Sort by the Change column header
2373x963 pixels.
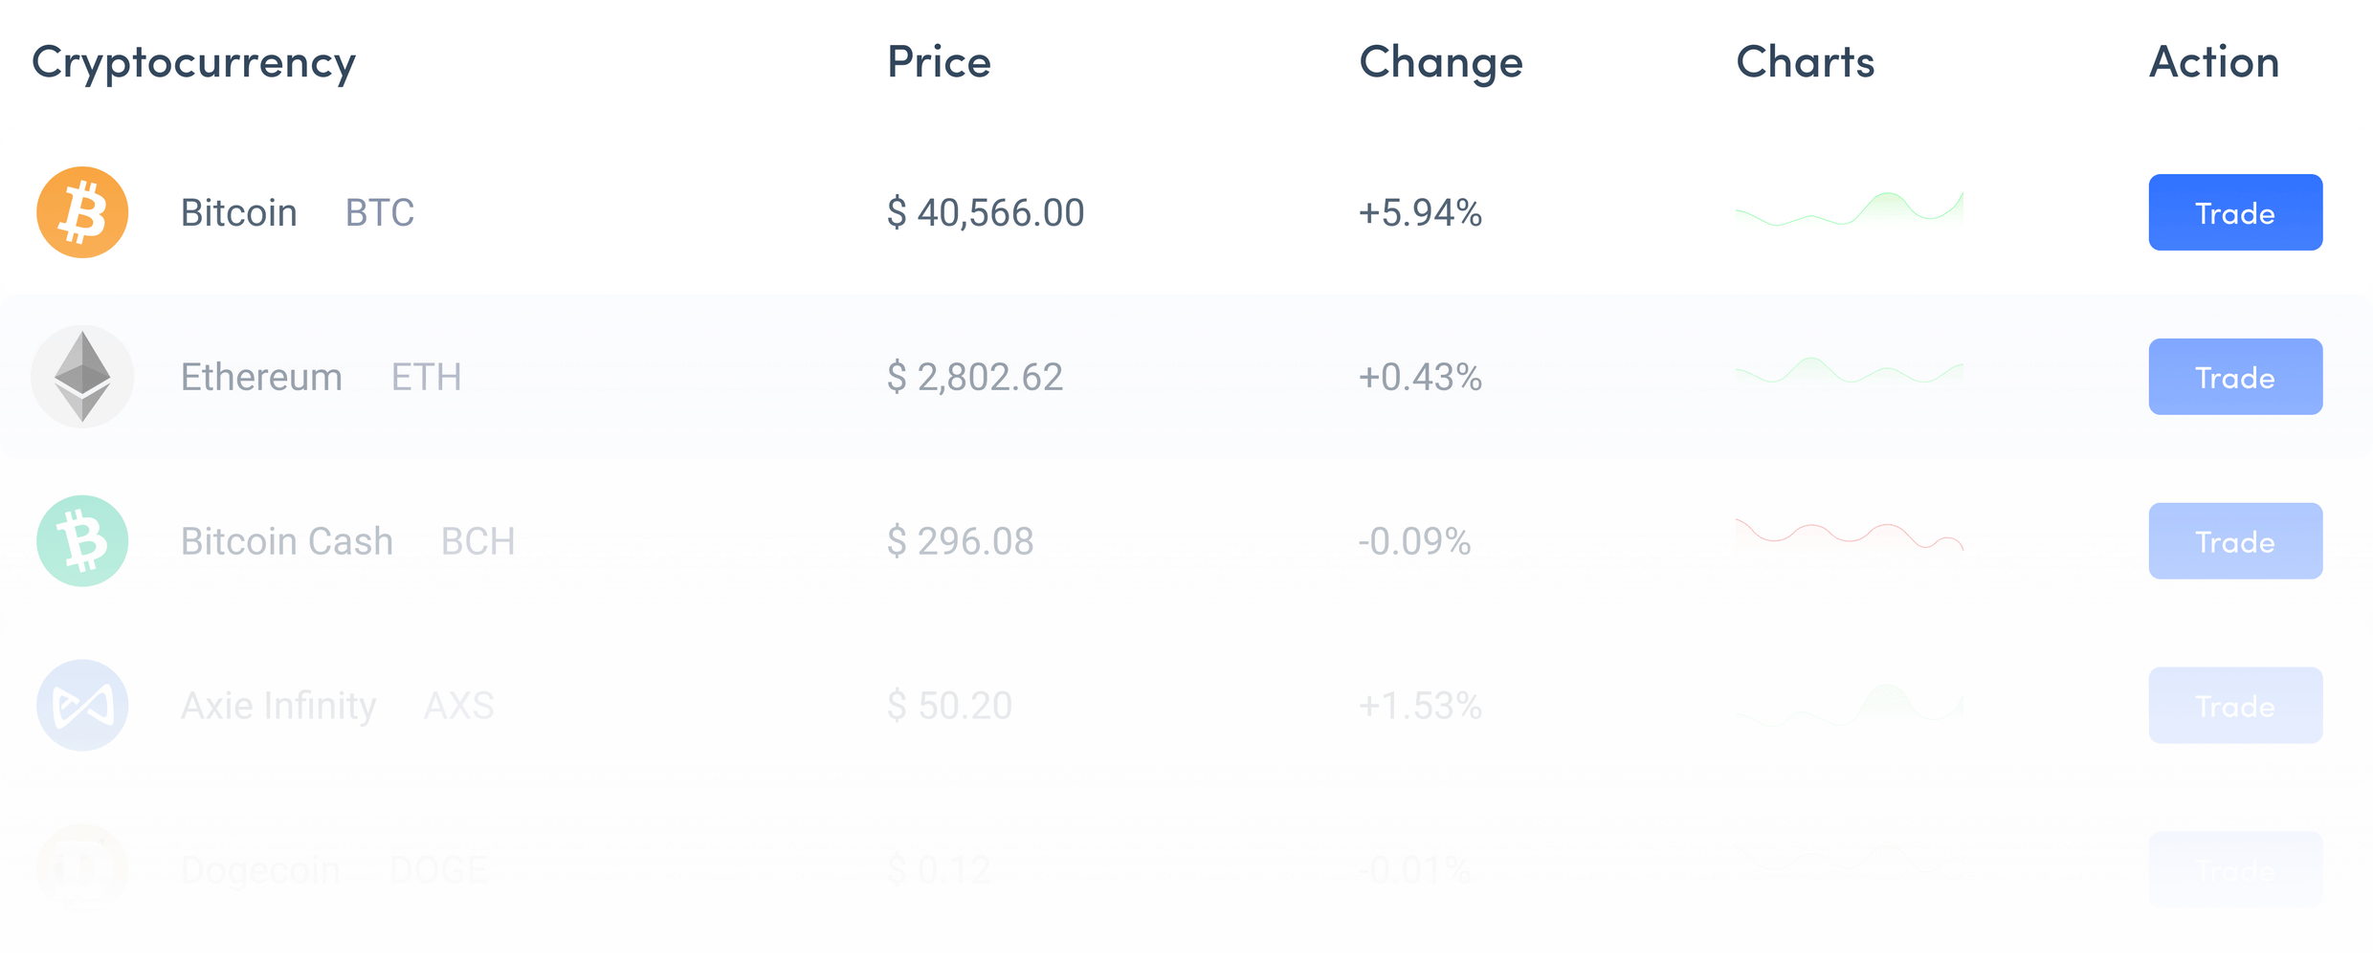(1441, 64)
